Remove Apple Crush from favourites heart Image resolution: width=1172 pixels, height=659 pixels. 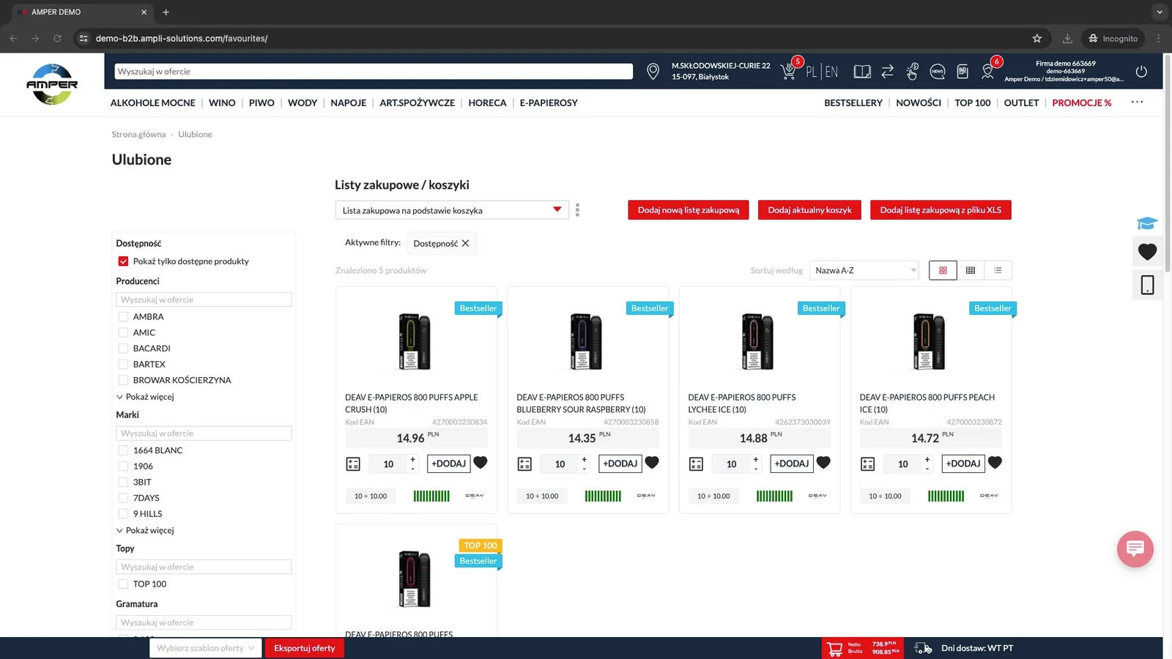[481, 463]
